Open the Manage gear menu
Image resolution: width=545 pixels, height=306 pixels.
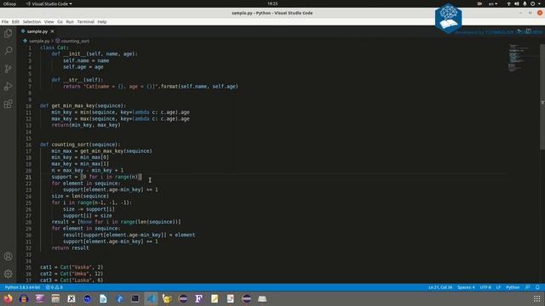[x=8, y=274]
